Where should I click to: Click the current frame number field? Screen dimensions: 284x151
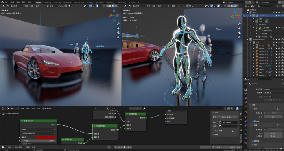[x=205, y=147]
